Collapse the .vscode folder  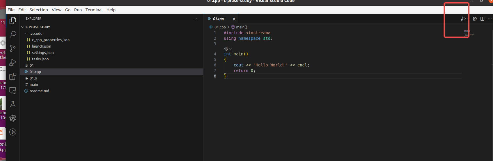tap(26, 34)
